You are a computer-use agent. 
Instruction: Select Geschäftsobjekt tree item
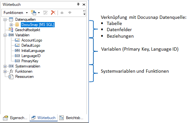[x=28, y=30]
